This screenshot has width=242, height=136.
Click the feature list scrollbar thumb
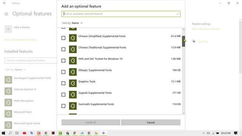coord(183,41)
